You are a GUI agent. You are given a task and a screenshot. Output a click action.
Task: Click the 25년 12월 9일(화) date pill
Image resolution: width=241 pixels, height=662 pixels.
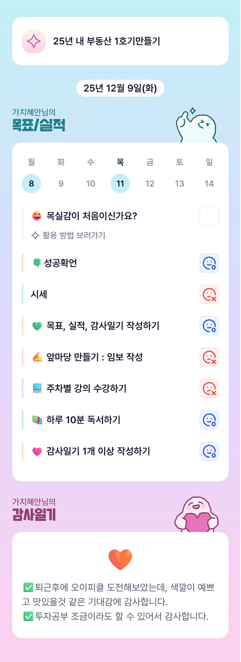[120, 88]
